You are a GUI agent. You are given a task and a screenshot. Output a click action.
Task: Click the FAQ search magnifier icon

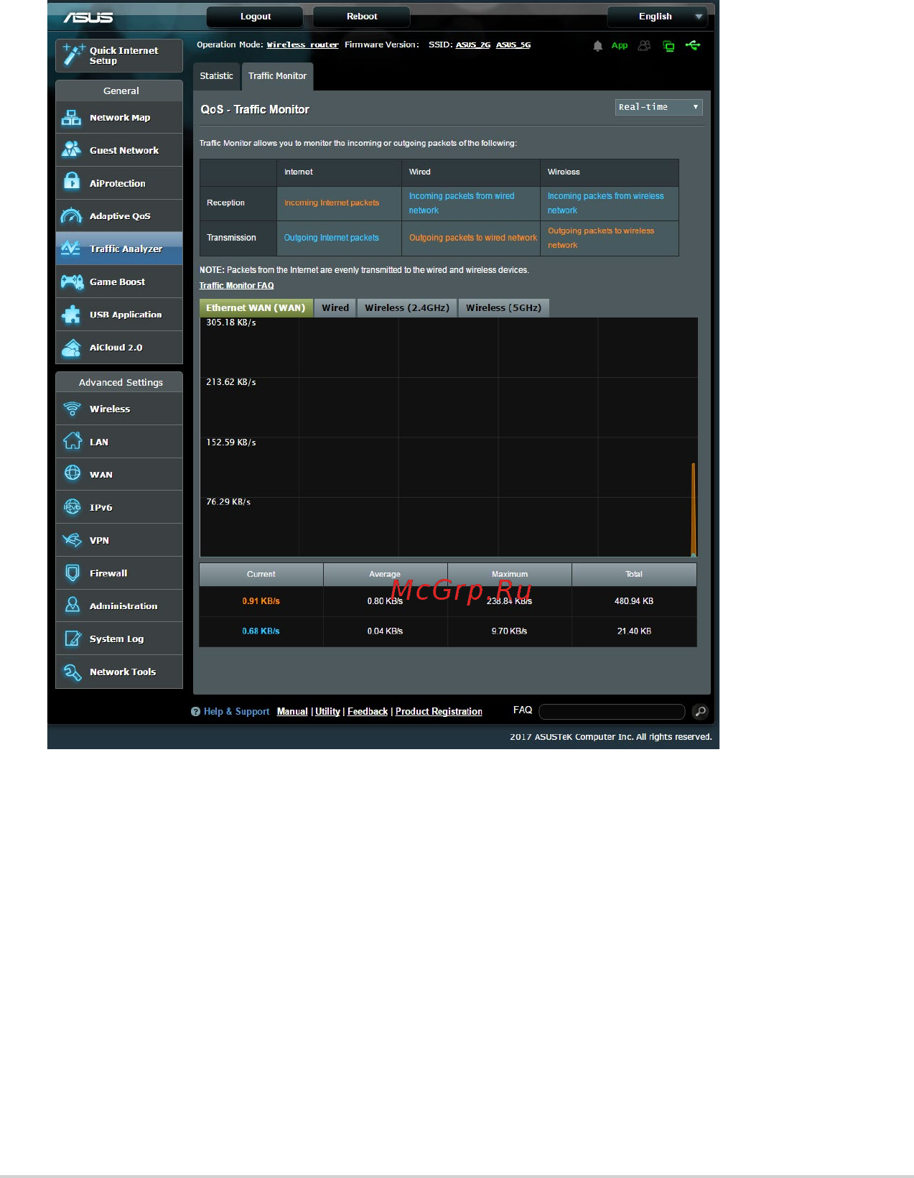700,711
